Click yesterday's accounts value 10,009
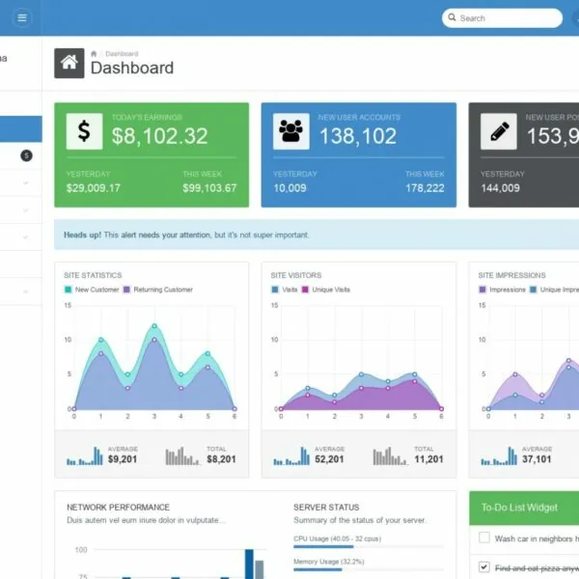This screenshot has width=579, height=579. click(289, 188)
